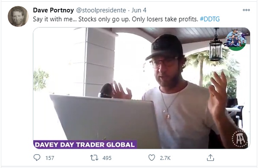The width and height of the screenshot is (259, 168).
Task: Click the hanging lantern in video
Action: click(215, 45)
